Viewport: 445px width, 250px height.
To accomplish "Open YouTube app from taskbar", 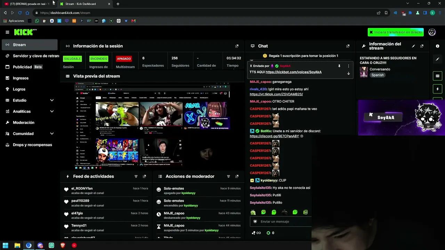I will pos(74,245).
